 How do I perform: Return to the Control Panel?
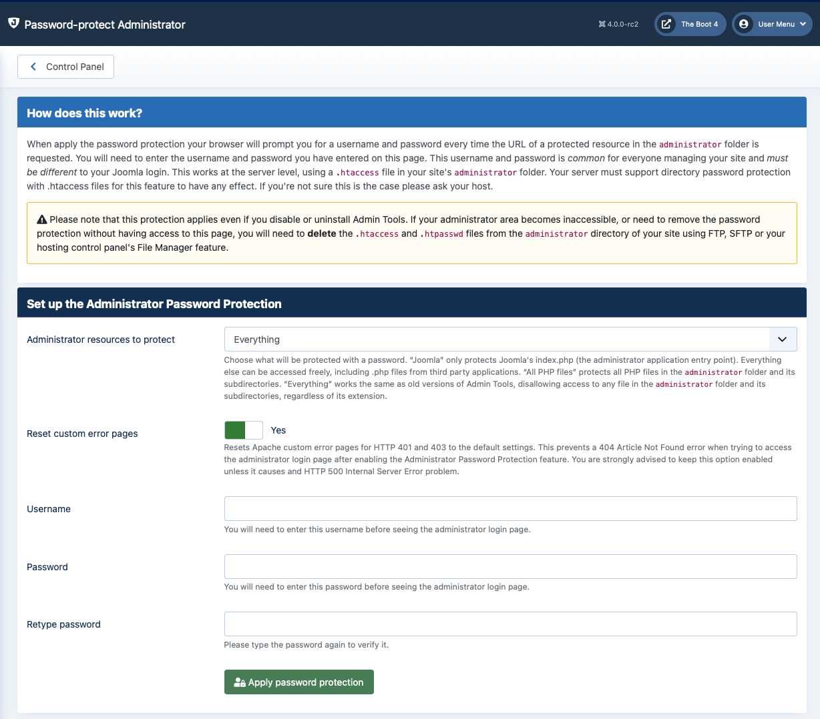point(65,67)
